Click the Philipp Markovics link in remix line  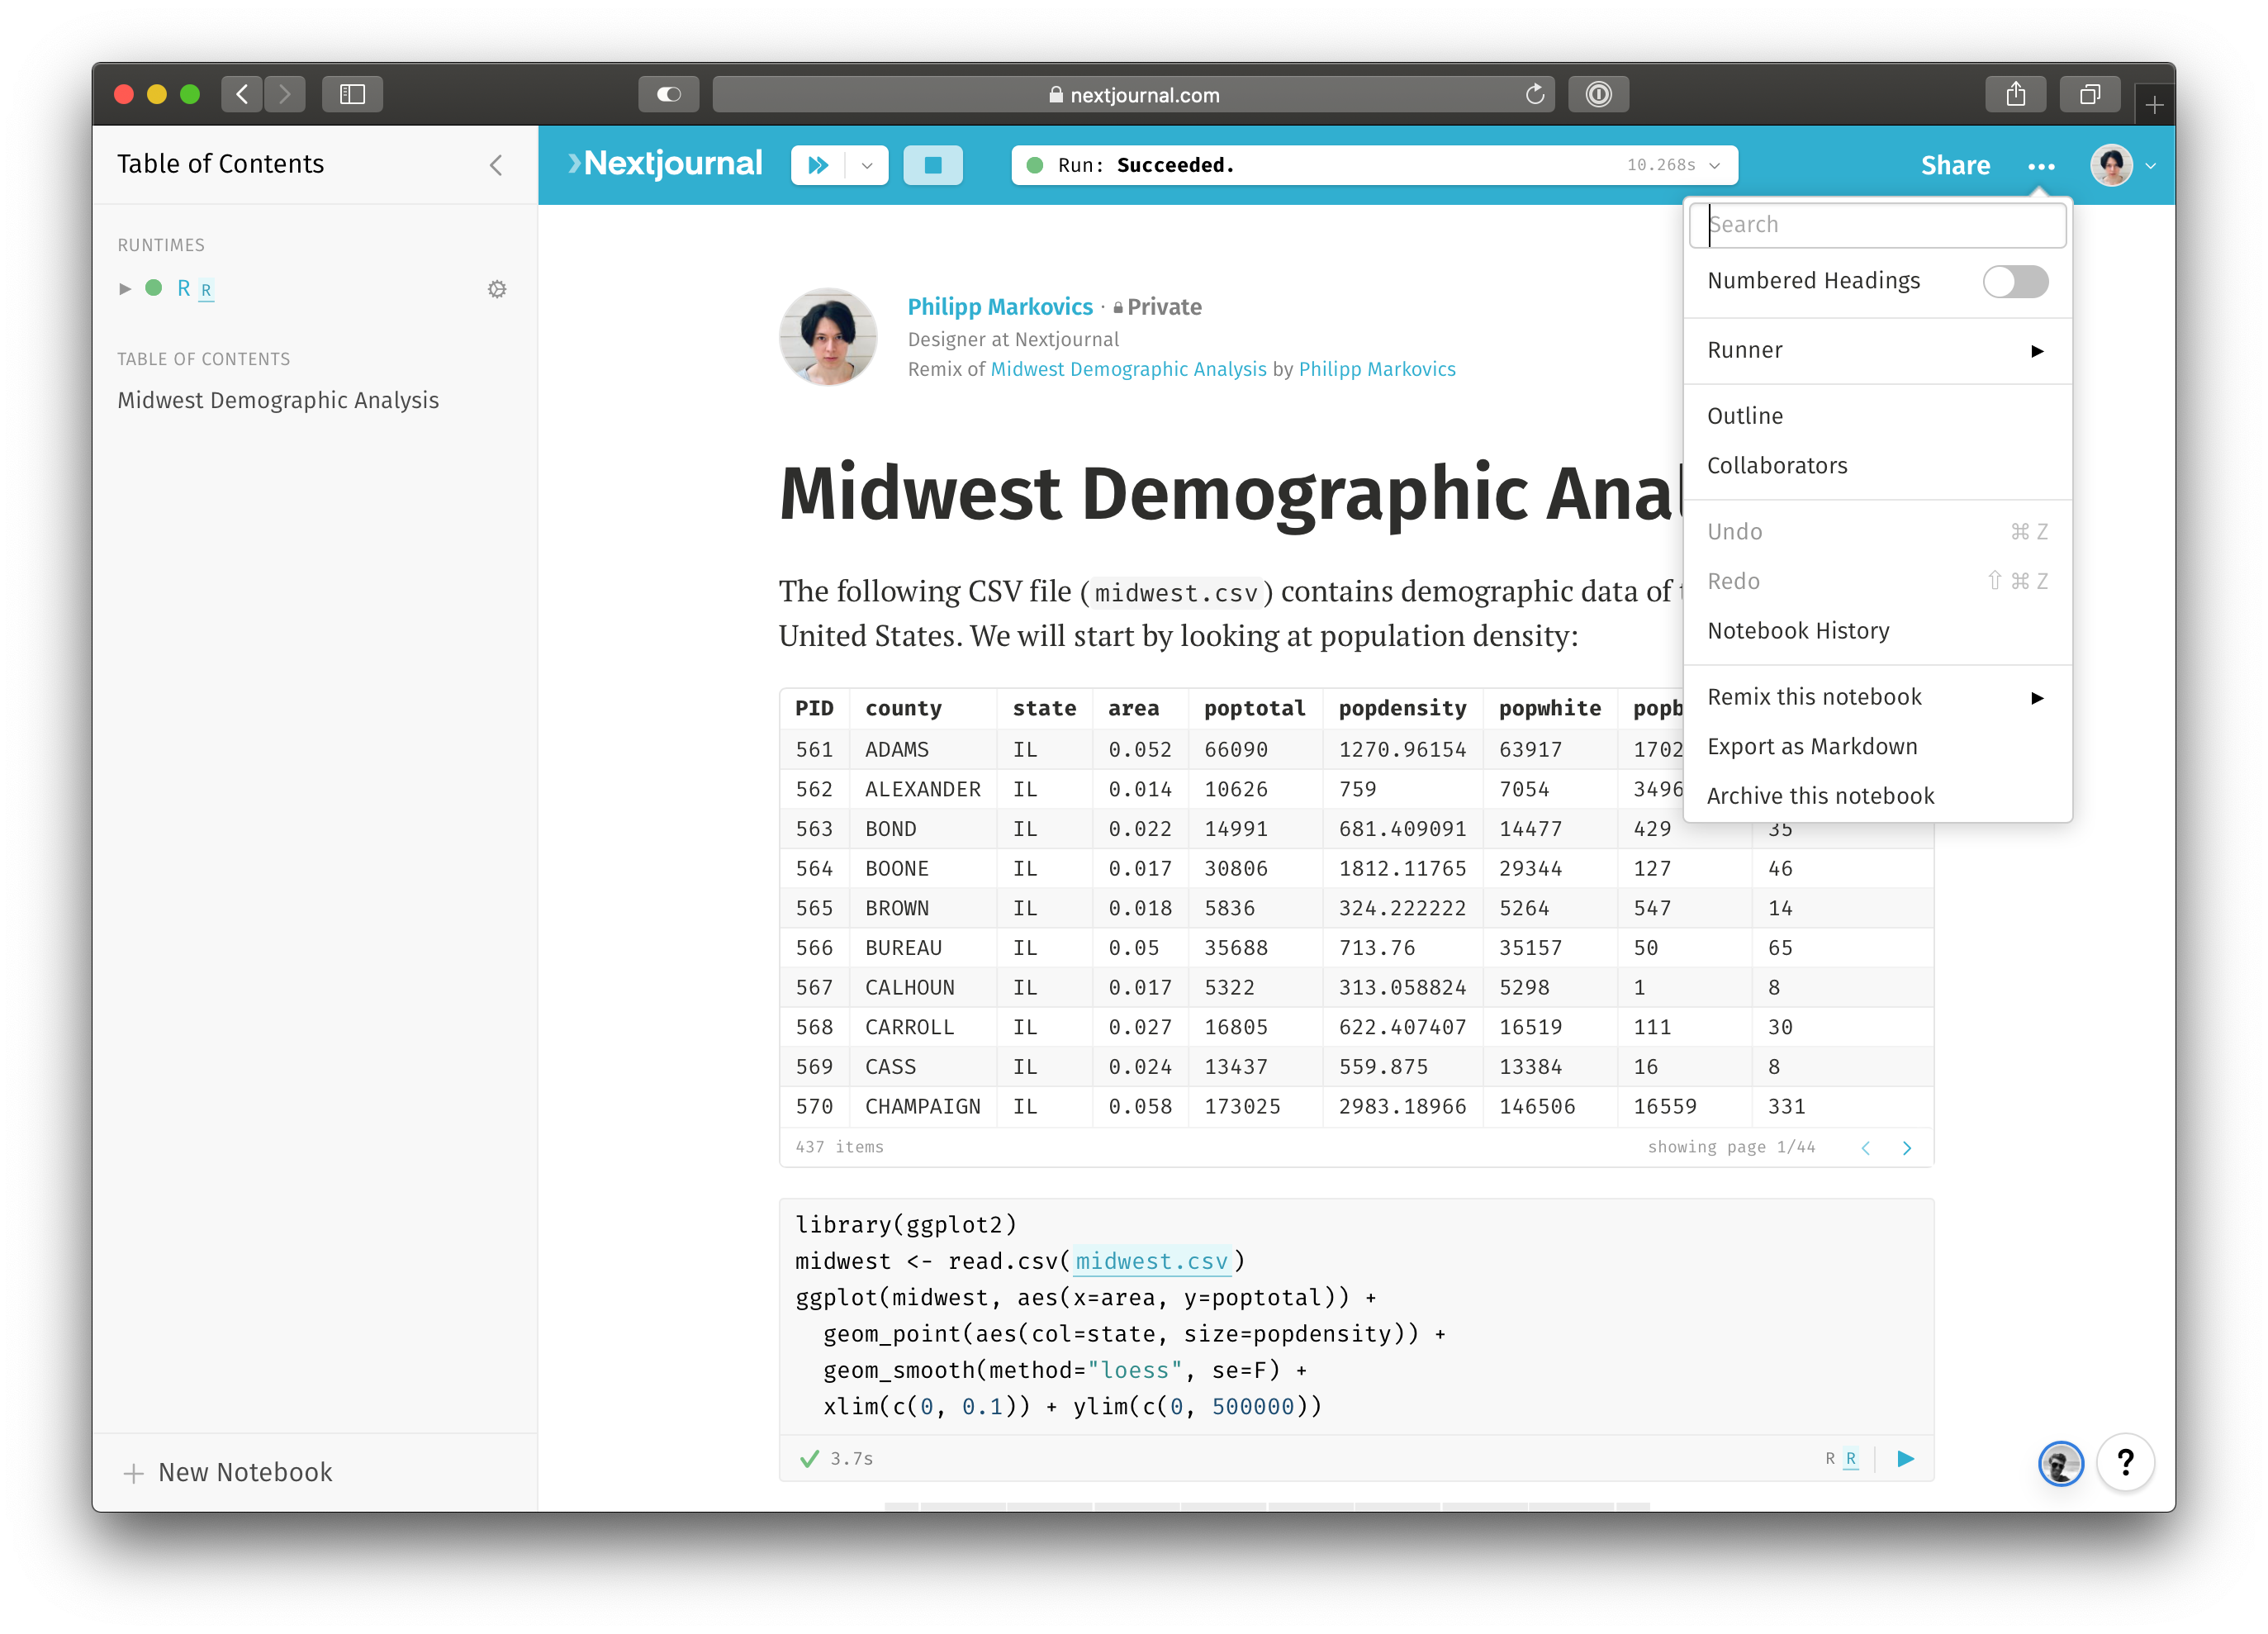pos(1377,369)
